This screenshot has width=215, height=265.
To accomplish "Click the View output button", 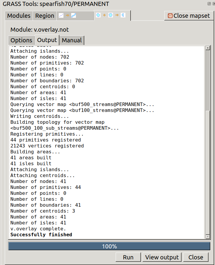I will [162, 257].
